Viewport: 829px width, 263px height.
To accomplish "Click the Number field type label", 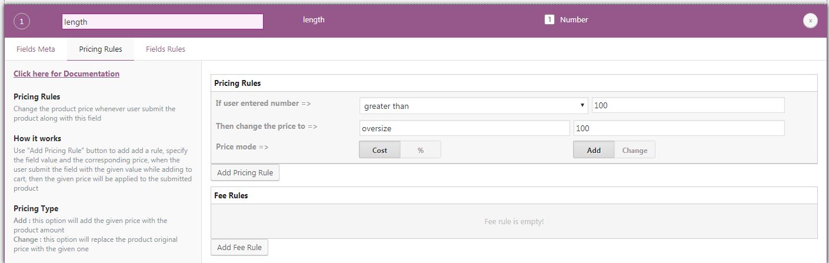I will tap(574, 20).
